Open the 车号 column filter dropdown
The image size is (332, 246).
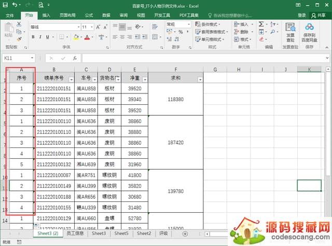point(93,79)
